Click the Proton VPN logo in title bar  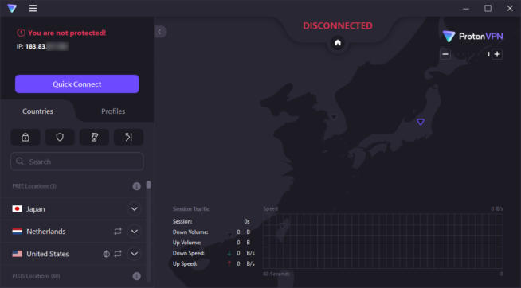pos(12,8)
